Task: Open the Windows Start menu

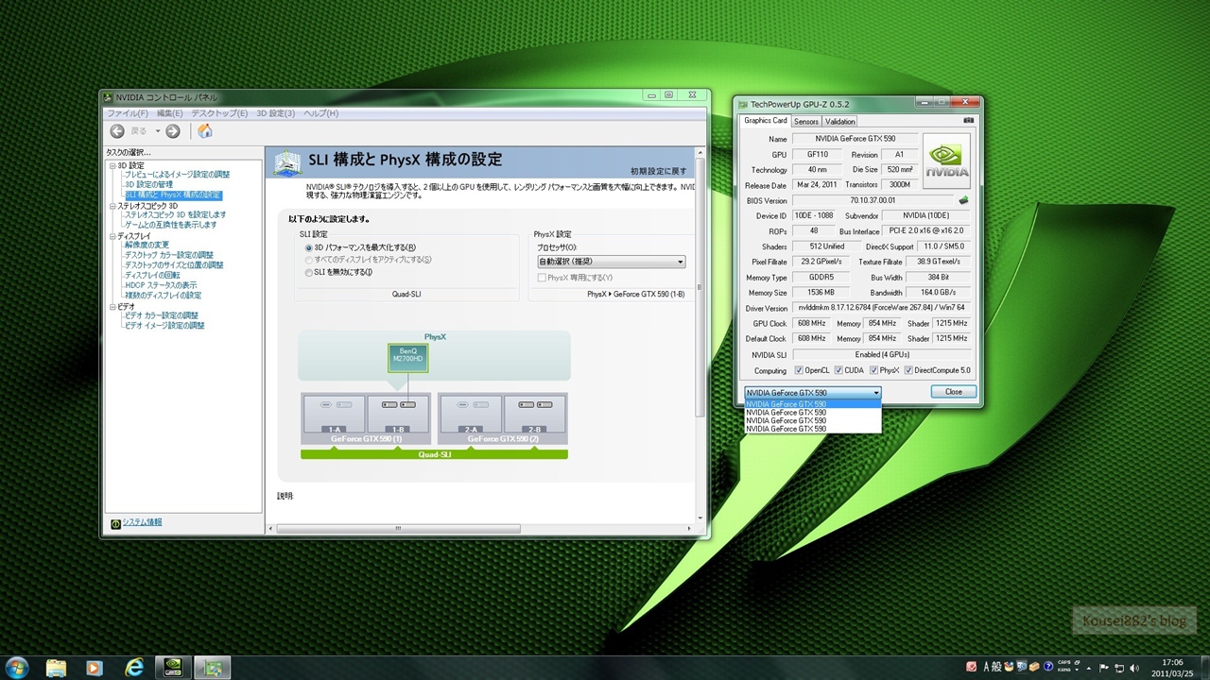Action: [18, 667]
